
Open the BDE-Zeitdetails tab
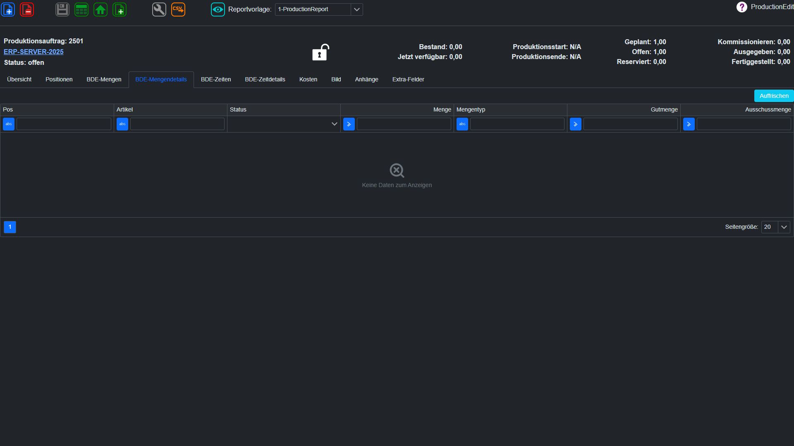tap(265, 79)
